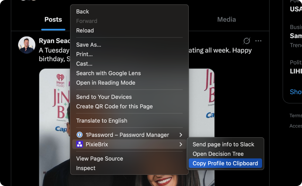Switch to the Posts tab
This screenshot has height=186, width=302.
(53, 19)
